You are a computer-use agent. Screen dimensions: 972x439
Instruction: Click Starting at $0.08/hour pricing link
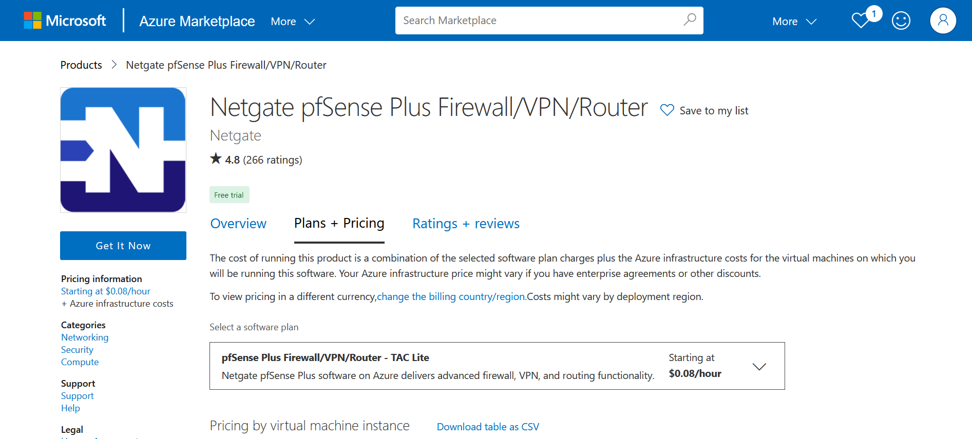105,291
